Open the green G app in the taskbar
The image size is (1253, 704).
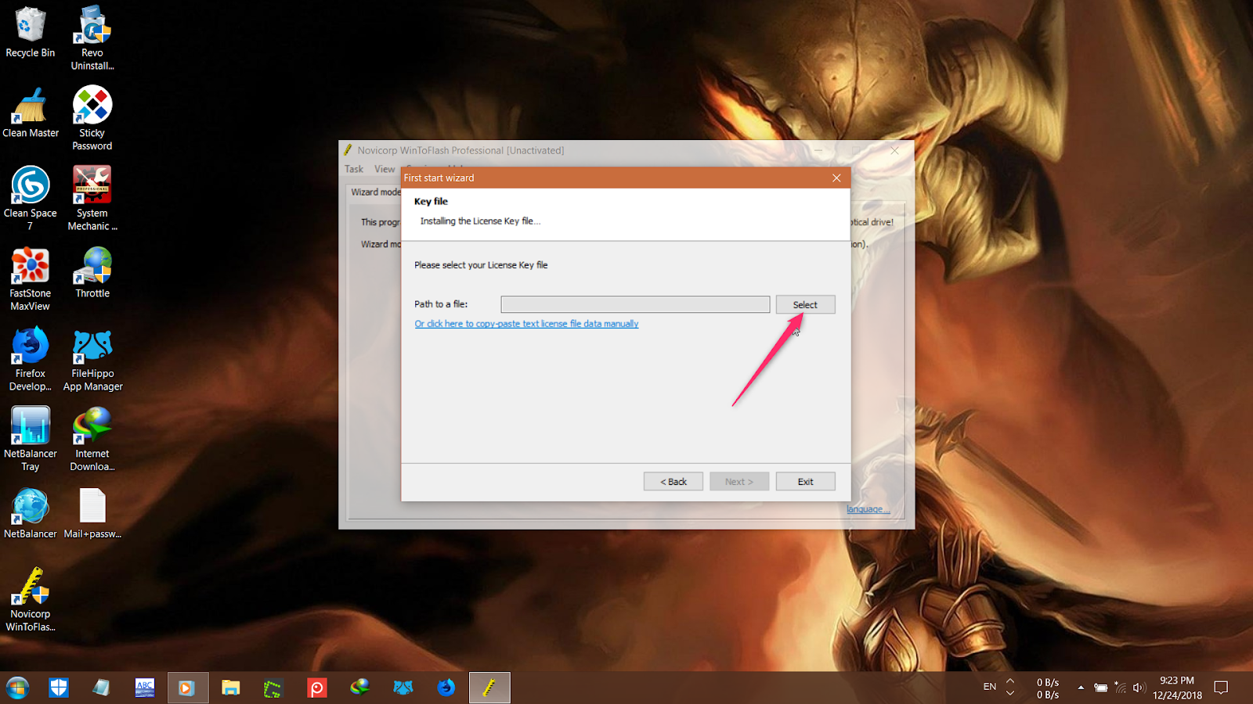point(273,688)
